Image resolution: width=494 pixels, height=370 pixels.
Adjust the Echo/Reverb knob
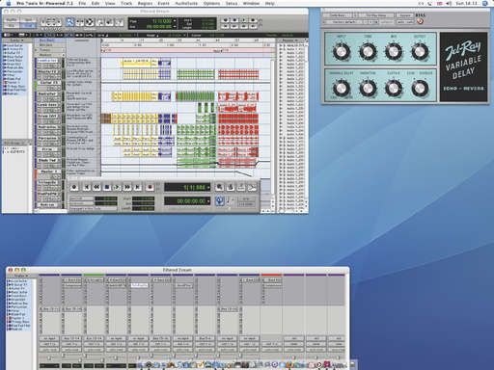[420, 88]
